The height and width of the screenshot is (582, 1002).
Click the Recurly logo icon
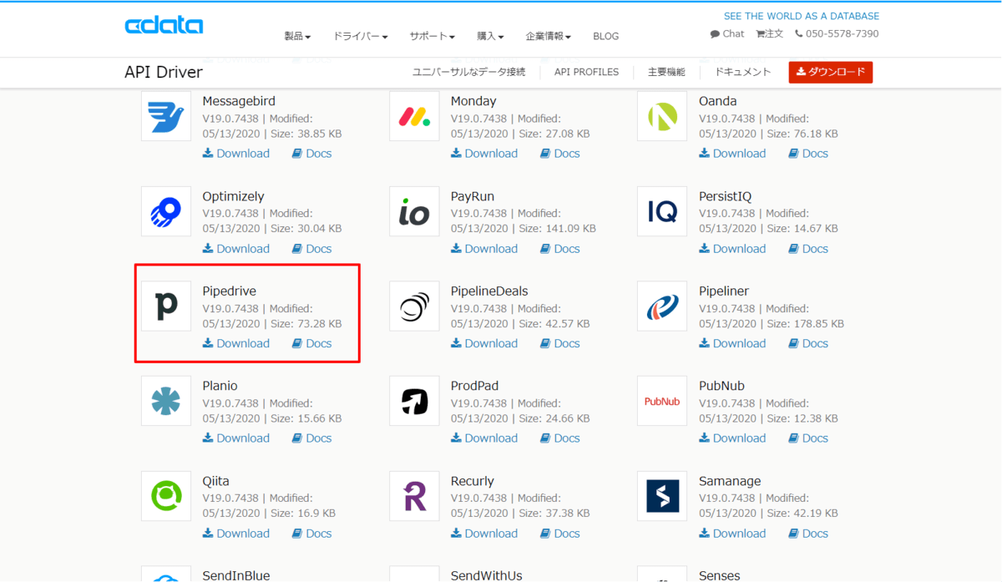point(414,496)
